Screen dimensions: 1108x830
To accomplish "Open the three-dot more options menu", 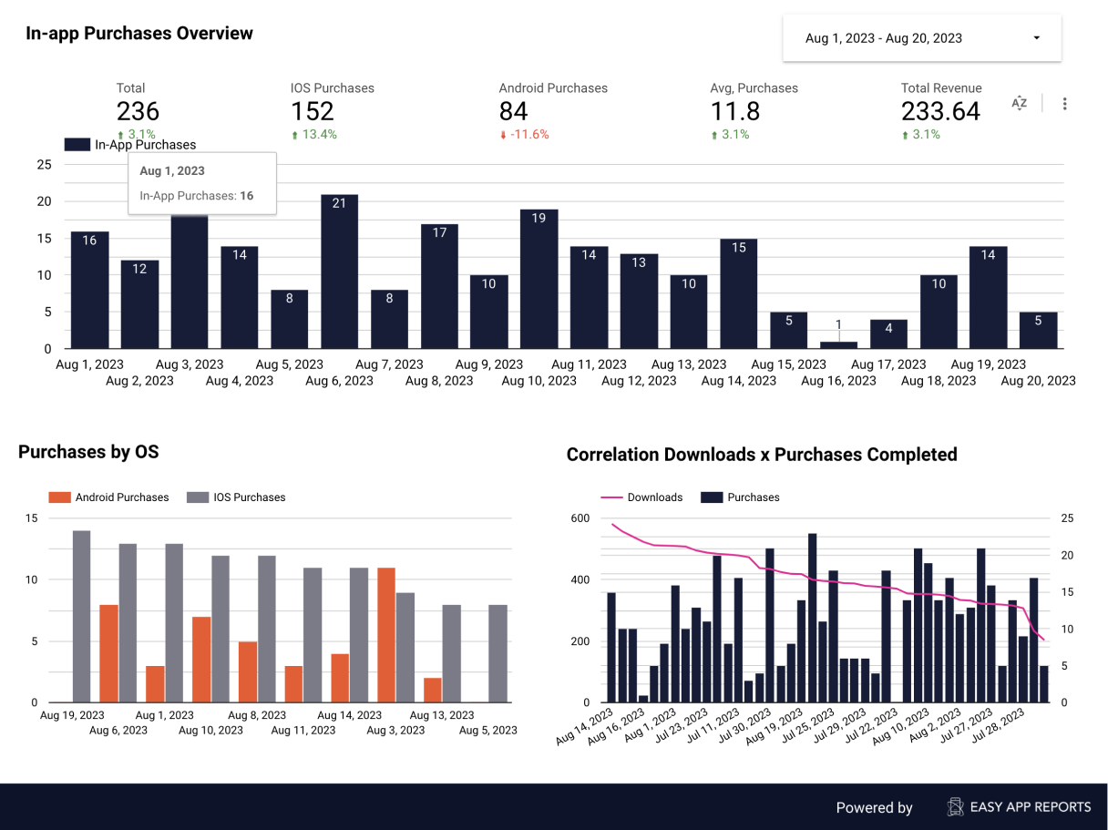I will pyautogui.click(x=1064, y=104).
